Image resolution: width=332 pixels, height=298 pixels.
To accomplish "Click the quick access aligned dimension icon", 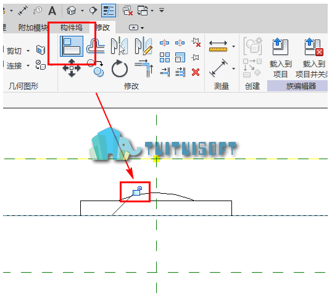I will point(23,10).
